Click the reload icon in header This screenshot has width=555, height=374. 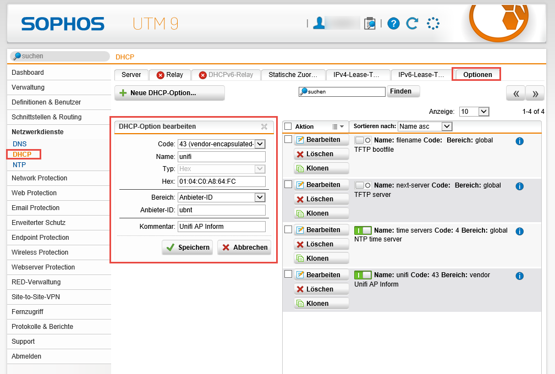tap(412, 24)
